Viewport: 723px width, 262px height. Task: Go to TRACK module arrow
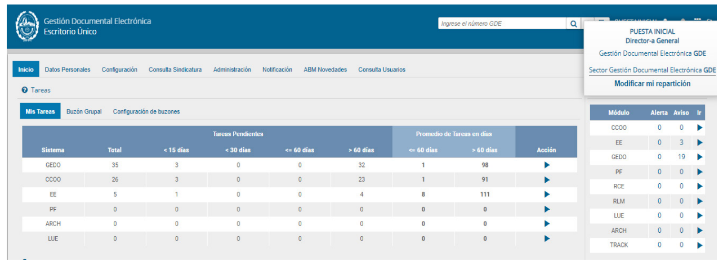(x=699, y=245)
